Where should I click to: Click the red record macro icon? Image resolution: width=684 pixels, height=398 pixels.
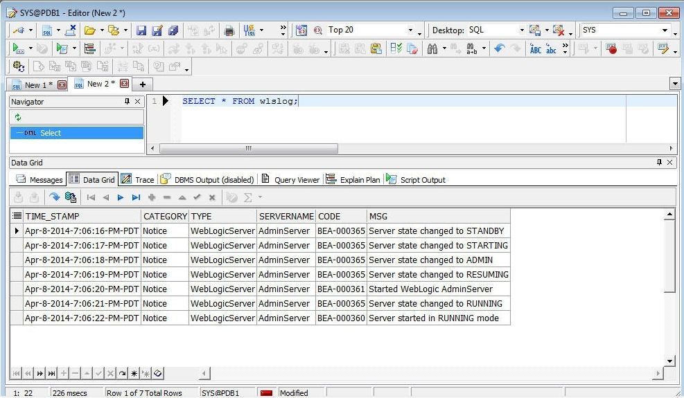611,49
